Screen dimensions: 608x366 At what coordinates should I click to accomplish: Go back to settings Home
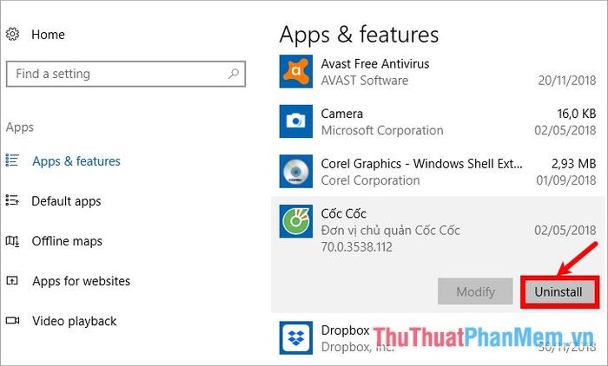[48, 35]
